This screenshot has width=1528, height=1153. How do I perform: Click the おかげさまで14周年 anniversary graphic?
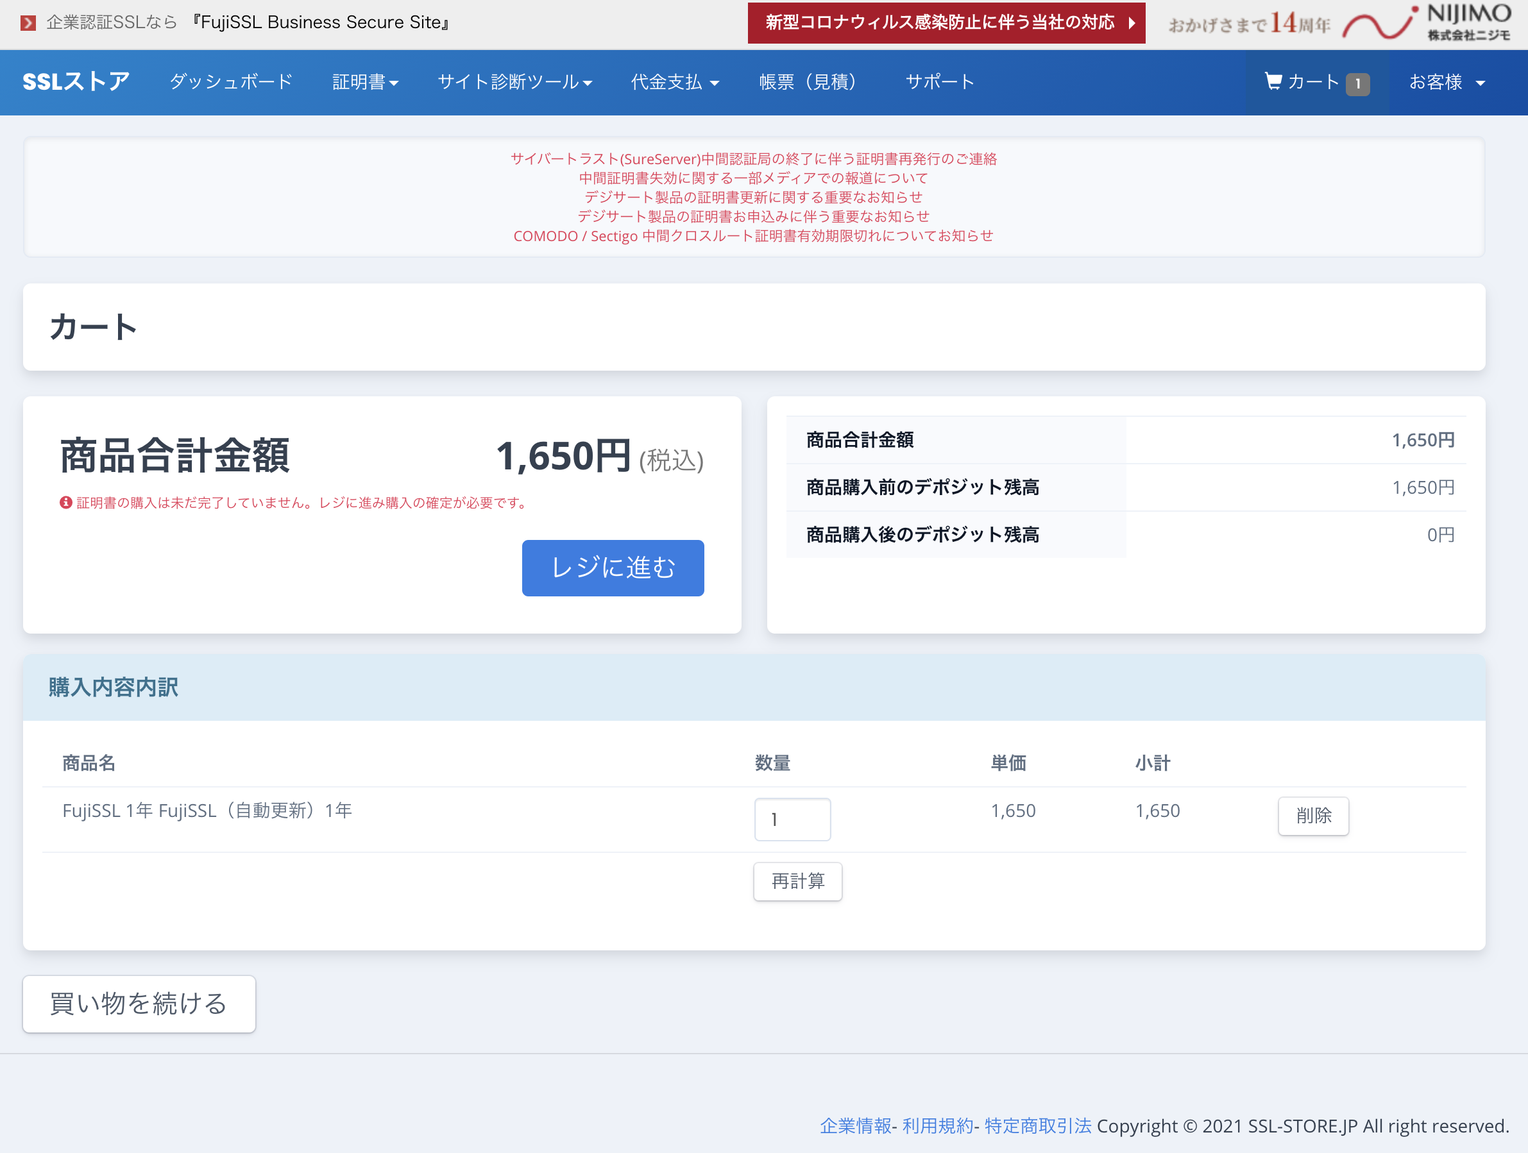pyautogui.click(x=1249, y=24)
